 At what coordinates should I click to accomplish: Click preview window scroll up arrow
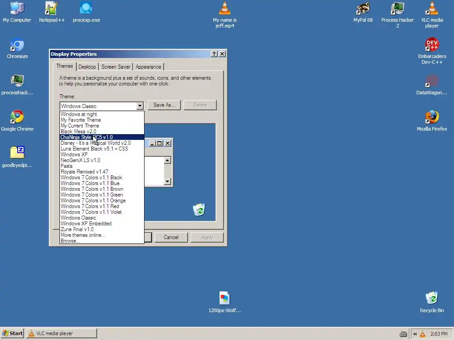[x=167, y=160]
